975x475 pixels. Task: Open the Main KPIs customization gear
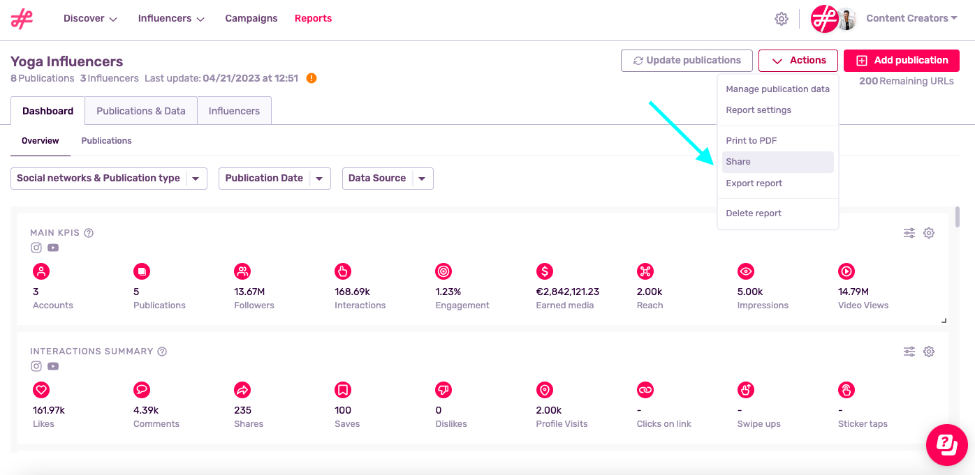[929, 232]
